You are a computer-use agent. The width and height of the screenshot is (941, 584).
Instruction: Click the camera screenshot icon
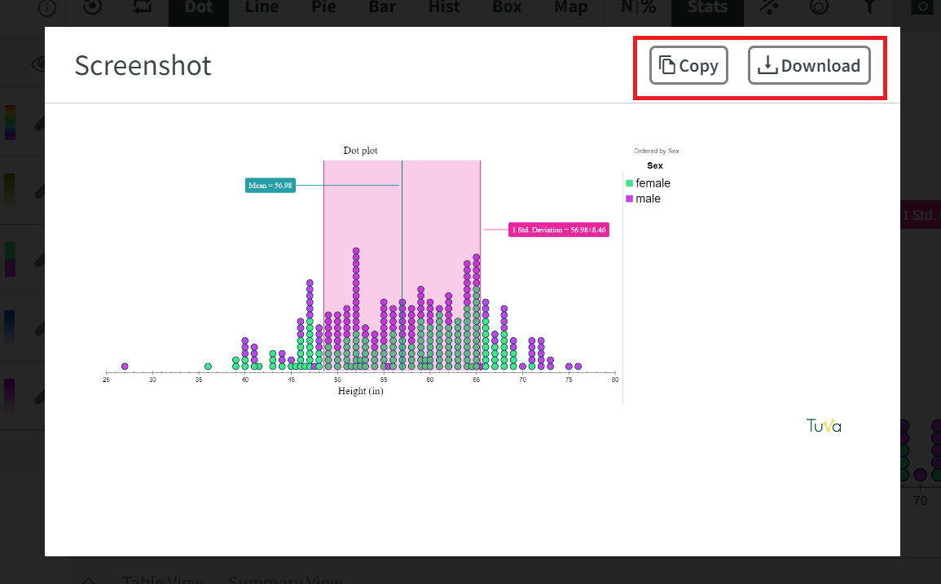click(x=921, y=7)
